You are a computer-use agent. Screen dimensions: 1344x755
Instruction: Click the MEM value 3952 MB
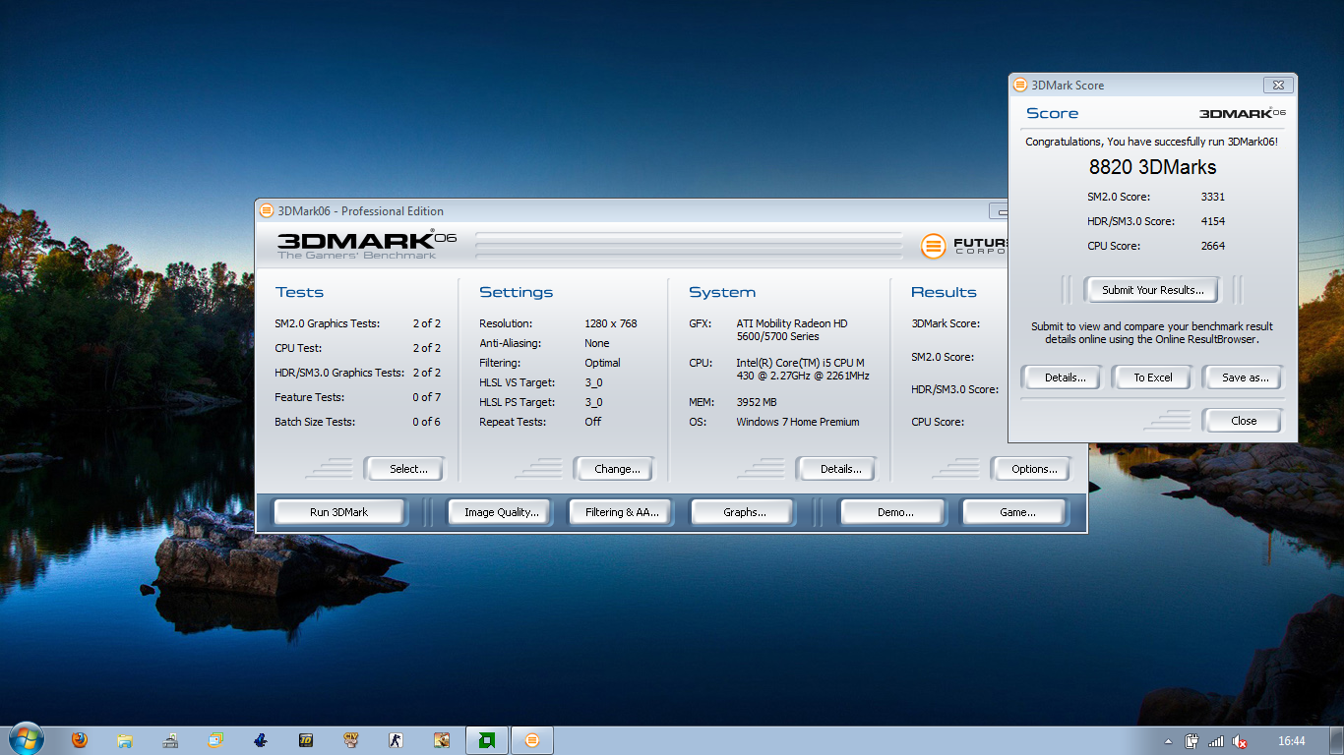(756, 402)
